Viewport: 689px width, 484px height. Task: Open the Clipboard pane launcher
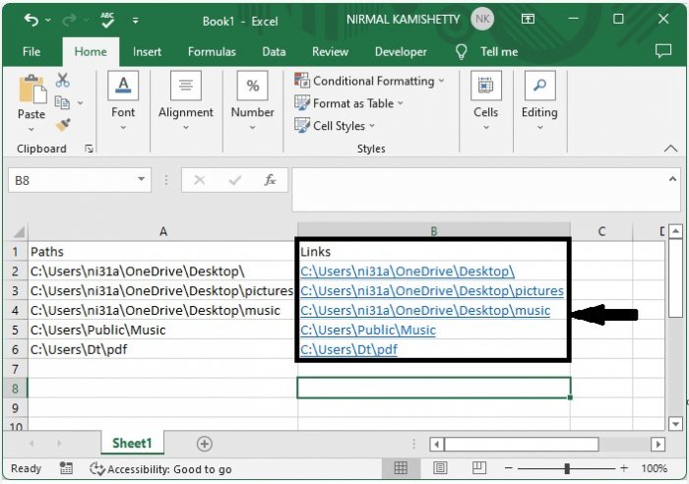pos(90,149)
